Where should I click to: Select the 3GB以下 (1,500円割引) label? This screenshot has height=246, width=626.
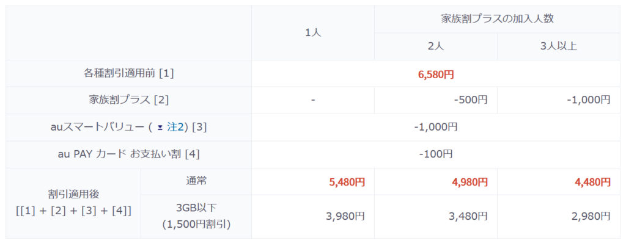pos(196,216)
